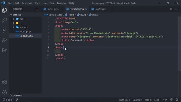Open the Source Control view
This screenshot has width=181, height=102.
coord(5,30)
